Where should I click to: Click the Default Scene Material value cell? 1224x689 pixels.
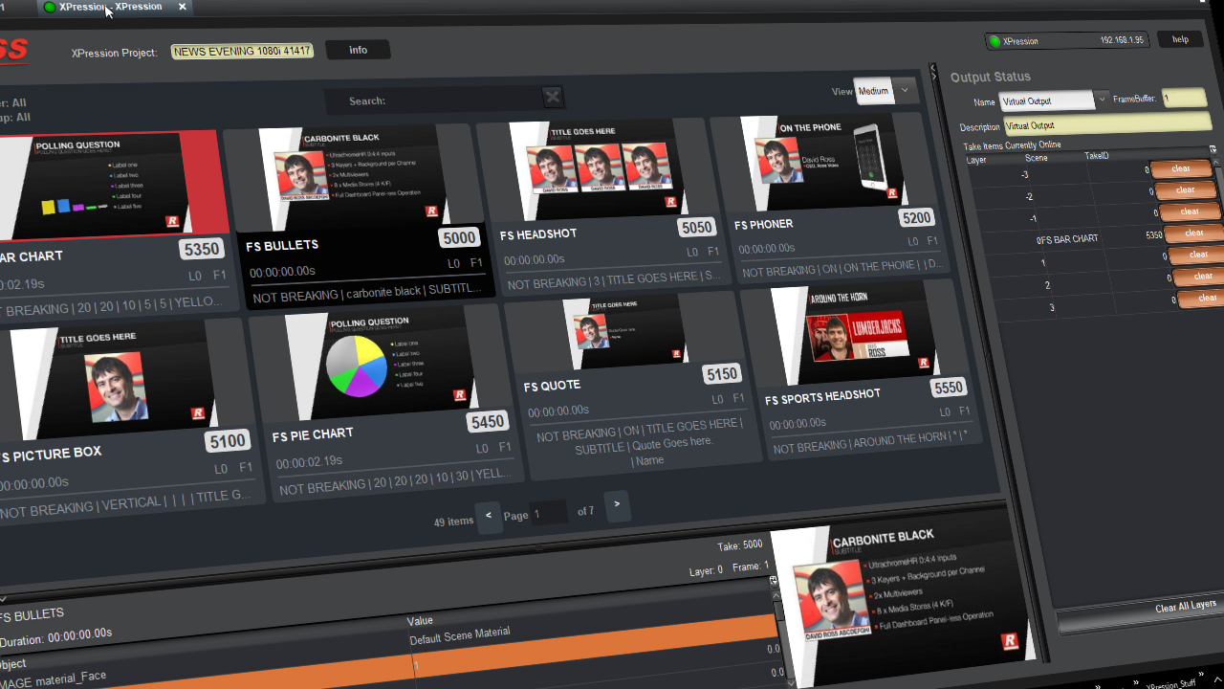click(x=460, y=635)
